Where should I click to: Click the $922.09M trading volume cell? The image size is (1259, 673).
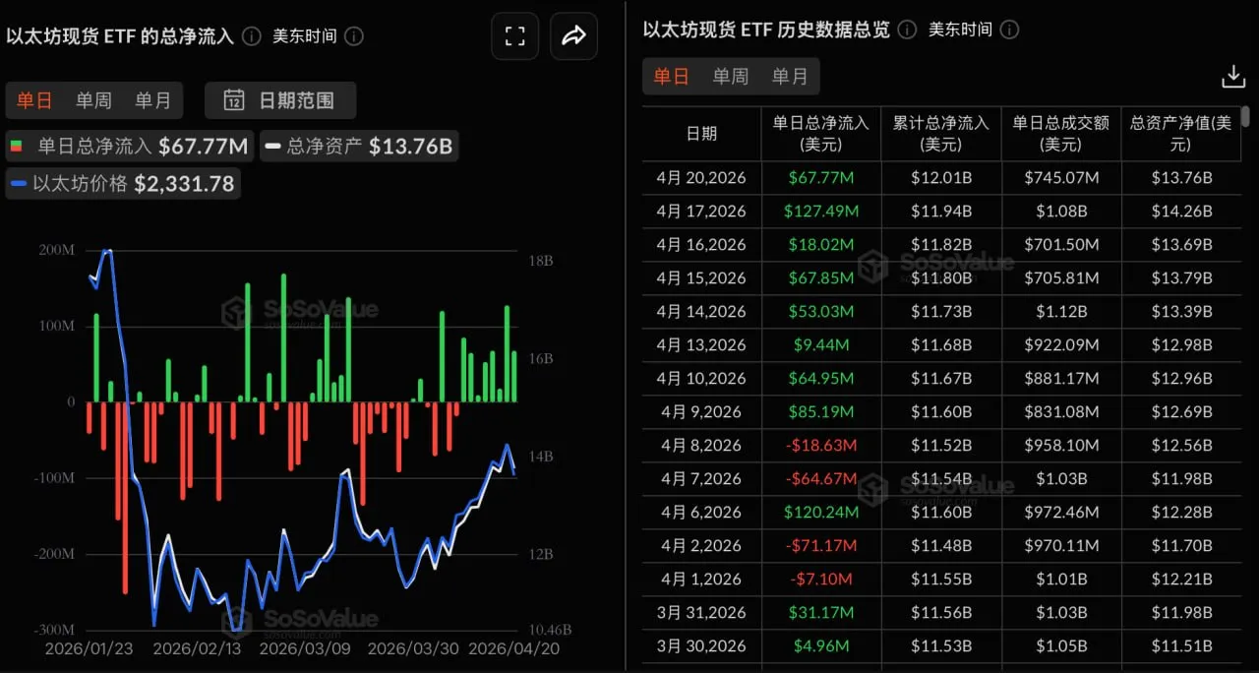pos(1061,345)
